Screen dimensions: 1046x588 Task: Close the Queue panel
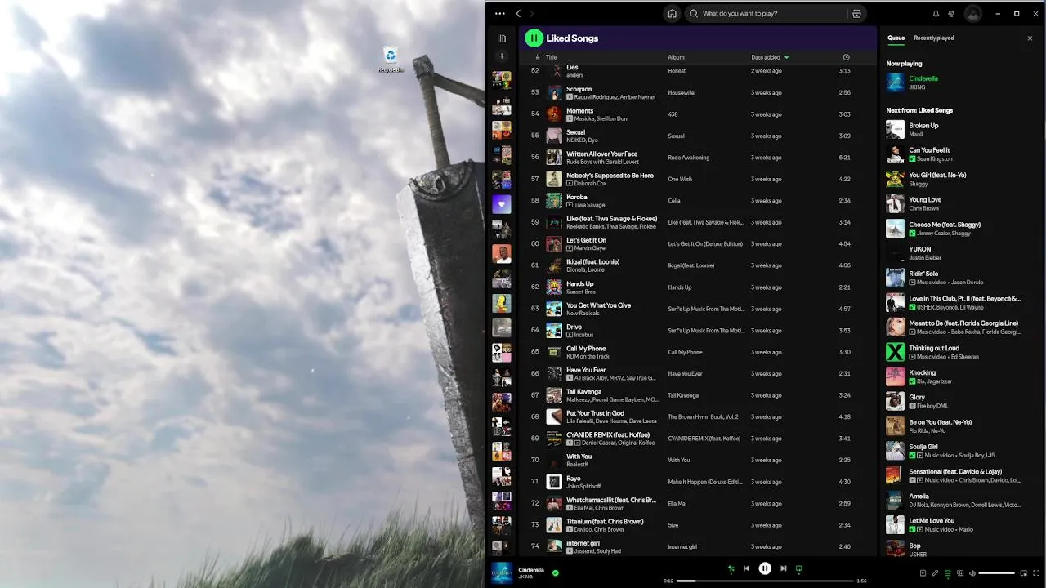coord(1030,38)
